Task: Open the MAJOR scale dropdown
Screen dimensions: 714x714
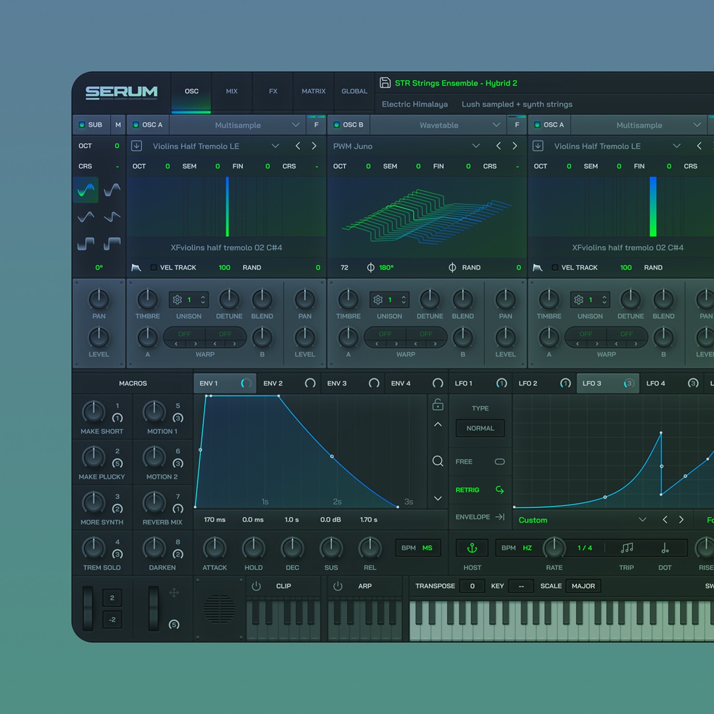Action: 583,586
